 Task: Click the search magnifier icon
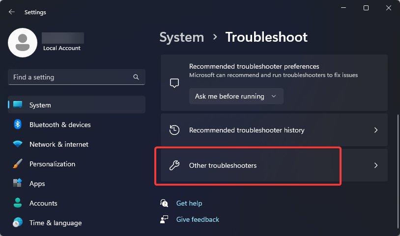click(136, 77)
